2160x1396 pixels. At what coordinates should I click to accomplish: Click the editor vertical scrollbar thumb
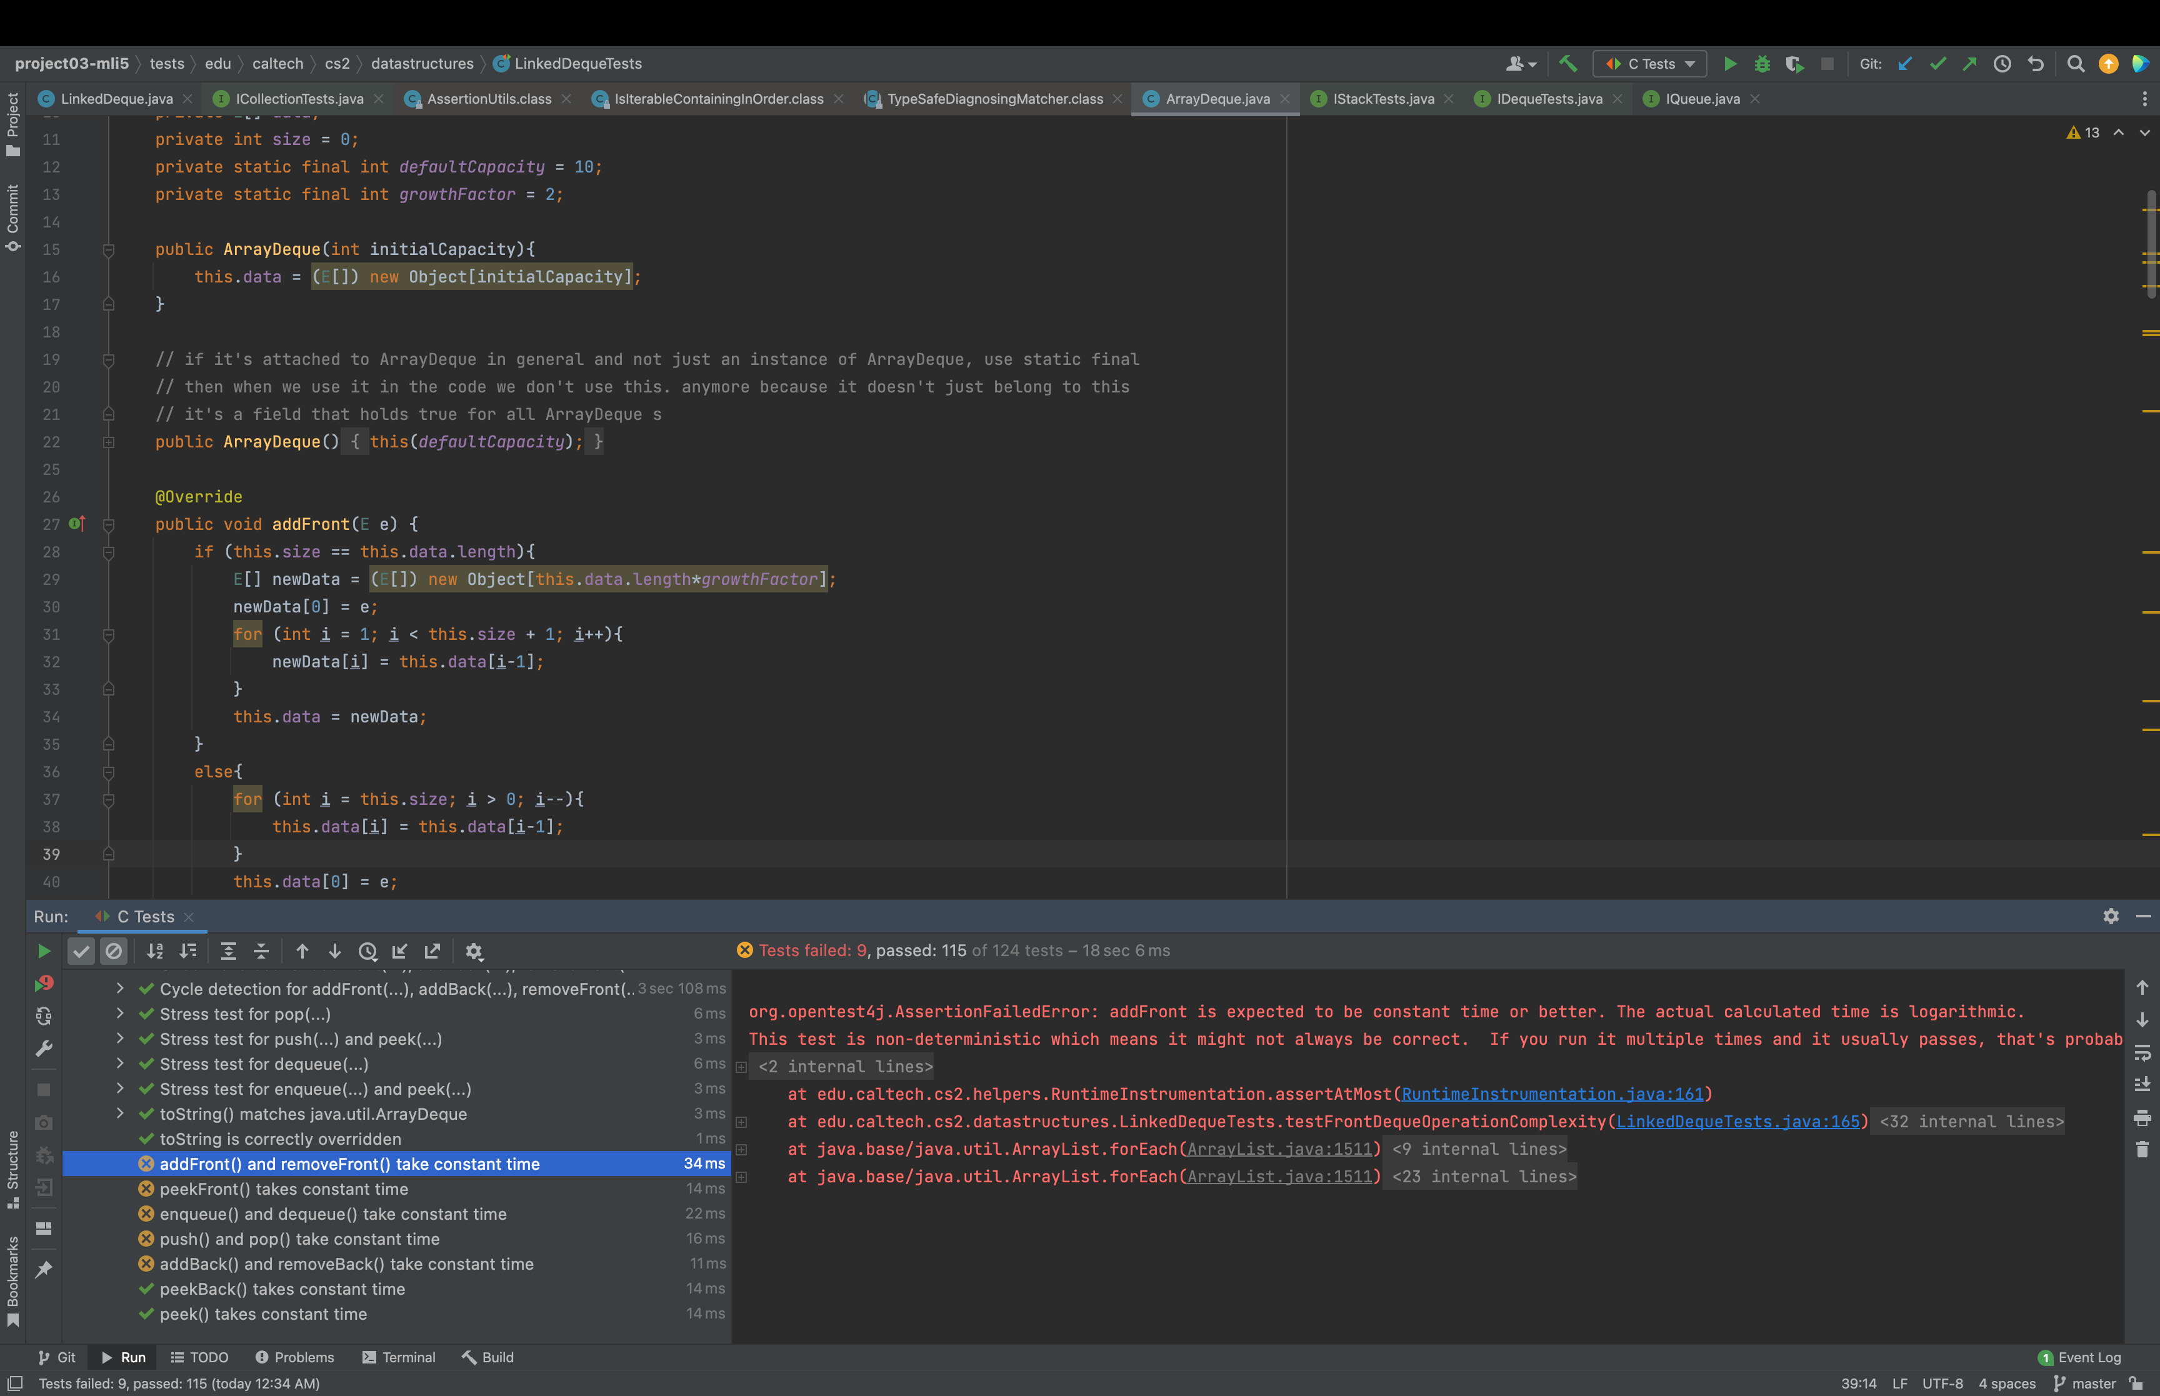[x=2151, y=244]
